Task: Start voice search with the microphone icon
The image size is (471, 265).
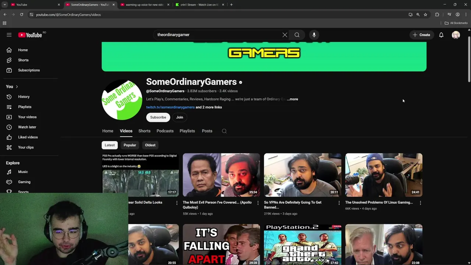Action: (x=314, y=35)
